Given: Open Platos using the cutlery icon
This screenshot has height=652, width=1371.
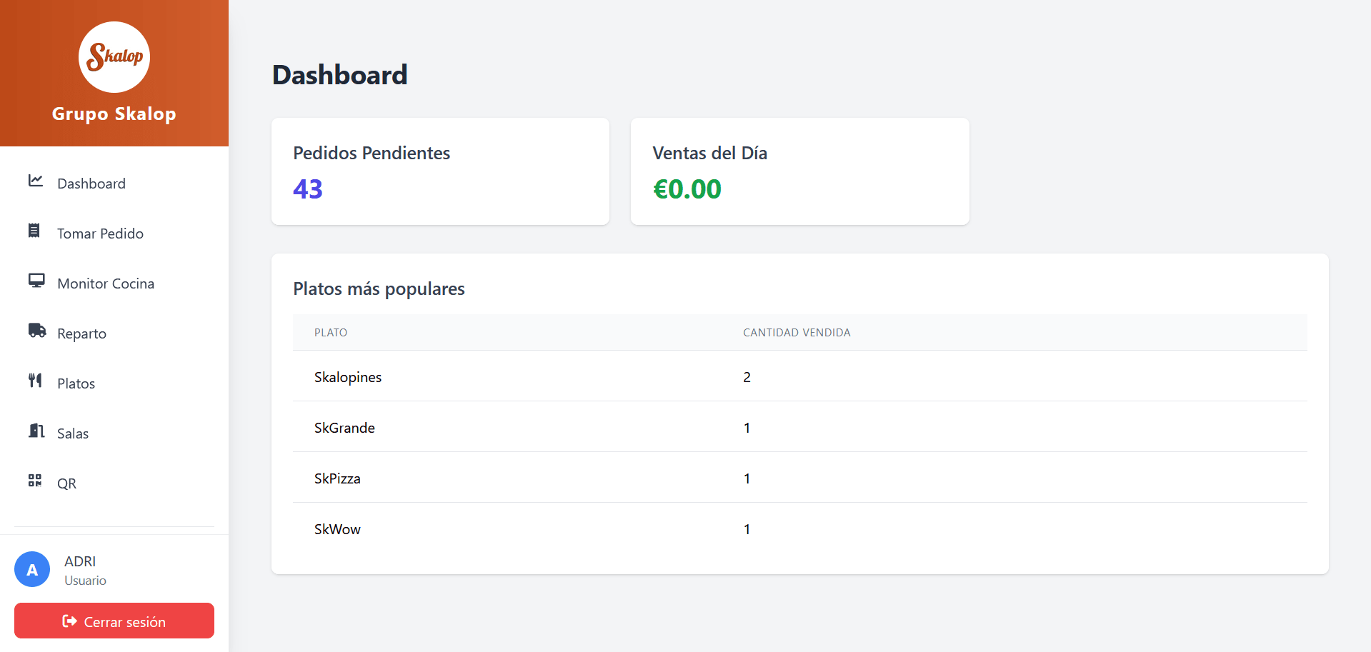Looking at the screenshot, I should pyautogui.click(x=35, y=381).
